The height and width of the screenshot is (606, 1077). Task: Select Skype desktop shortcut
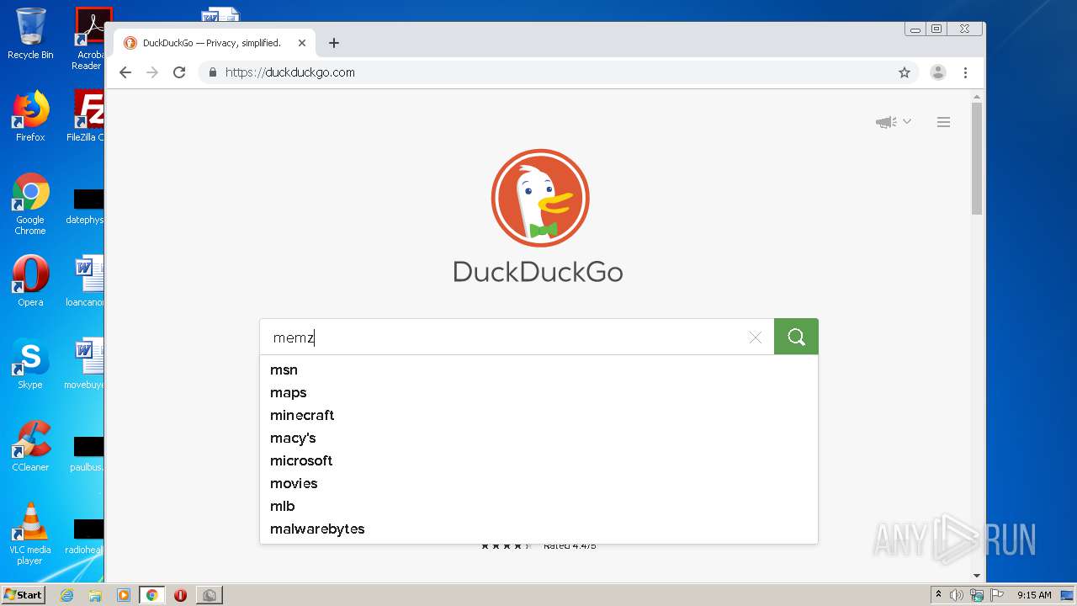[30, 364]
